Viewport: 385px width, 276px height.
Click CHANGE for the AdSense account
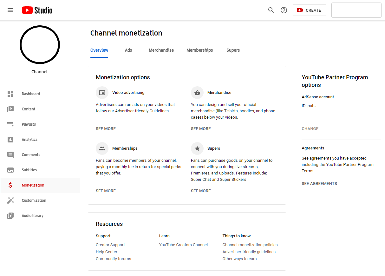tap(310, 129)
